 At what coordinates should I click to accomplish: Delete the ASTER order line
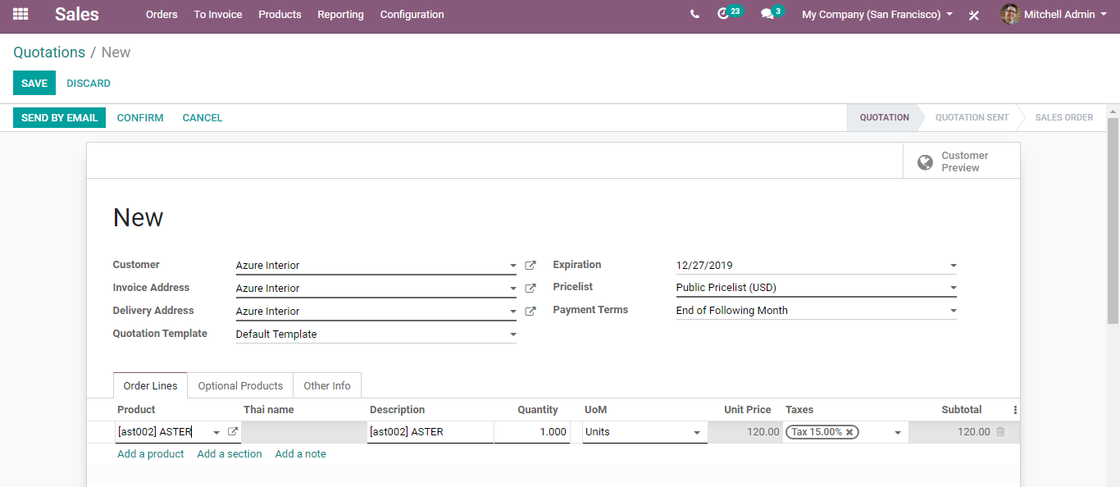1000,432
